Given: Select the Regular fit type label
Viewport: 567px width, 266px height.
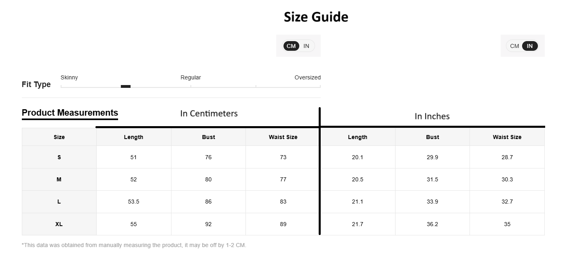Looking at the screenshot, I should pos(190,77).
